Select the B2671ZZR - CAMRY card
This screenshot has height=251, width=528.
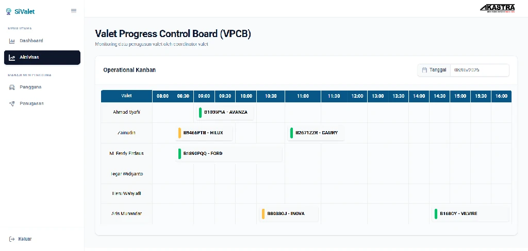click(316, 133)
